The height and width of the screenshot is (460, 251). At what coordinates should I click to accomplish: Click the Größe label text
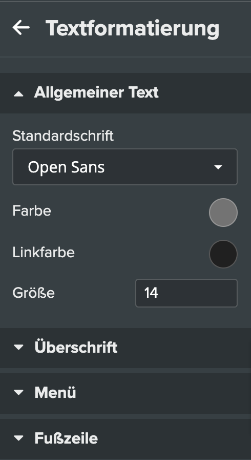point(33,293)
